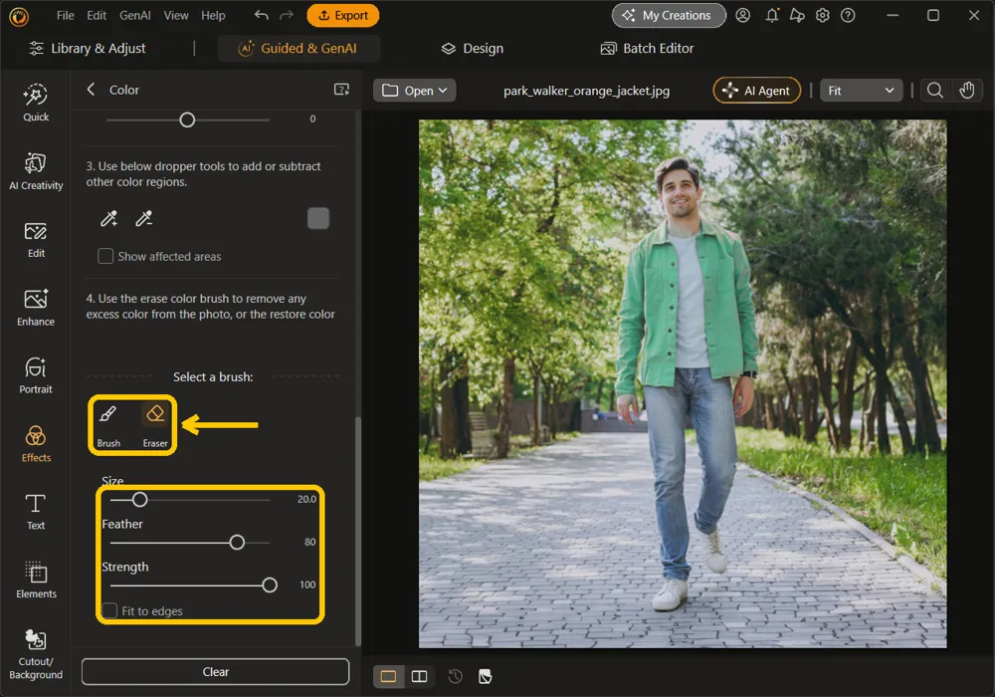Open the user account icon

click(743, 15)
